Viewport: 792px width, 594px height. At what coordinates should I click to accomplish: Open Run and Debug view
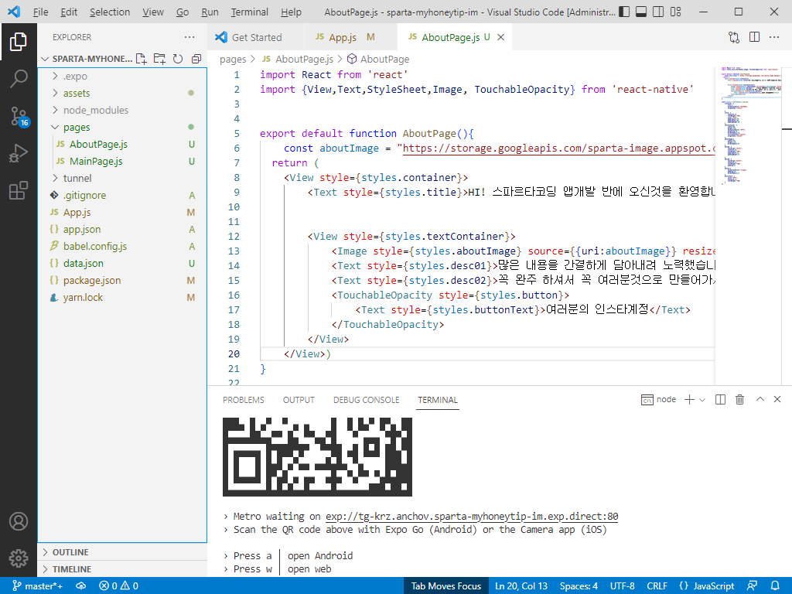[x=19, y=154]
